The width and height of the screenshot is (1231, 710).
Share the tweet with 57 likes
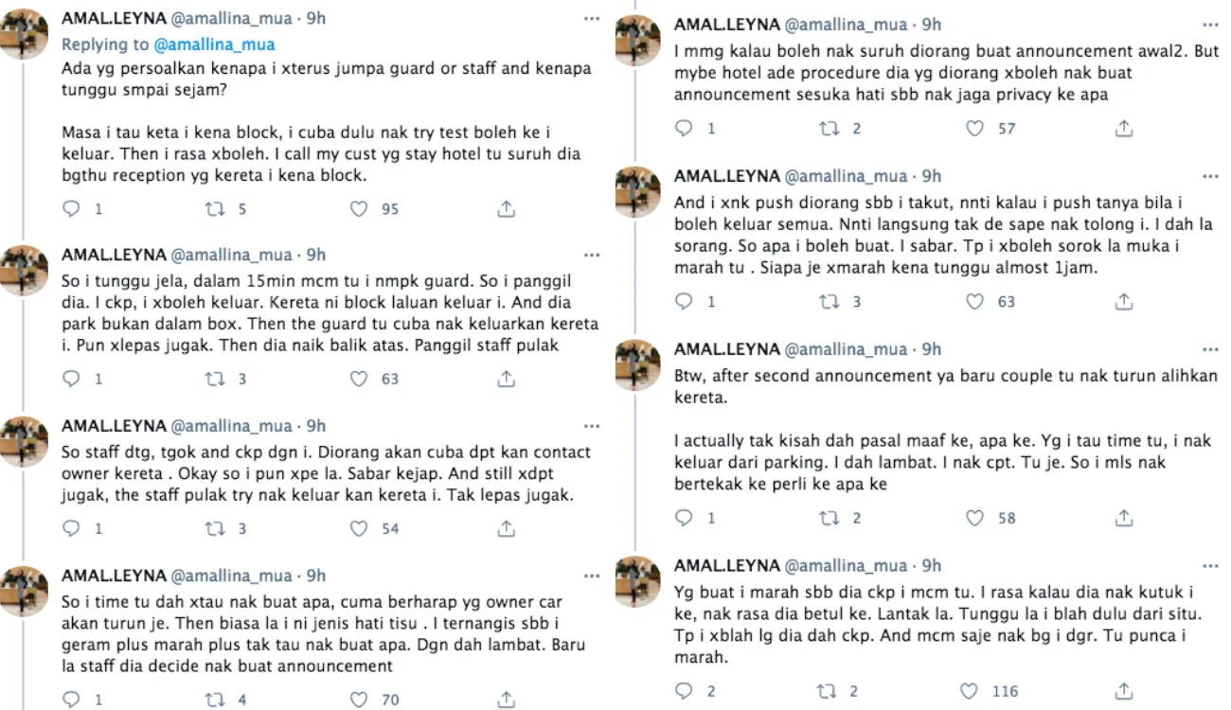1123,128
